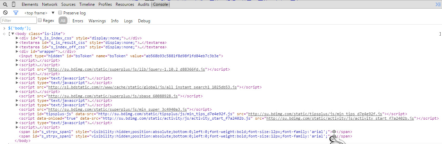Clear the console with the circle-slash icon

(5, 13)
